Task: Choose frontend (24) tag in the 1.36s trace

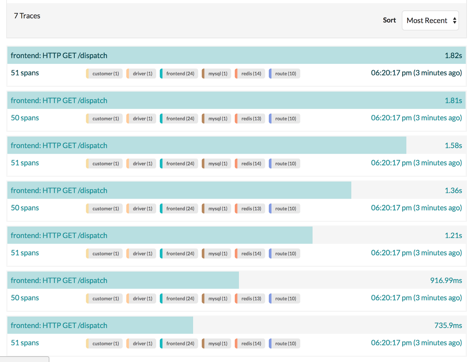Action: point(179,209)
